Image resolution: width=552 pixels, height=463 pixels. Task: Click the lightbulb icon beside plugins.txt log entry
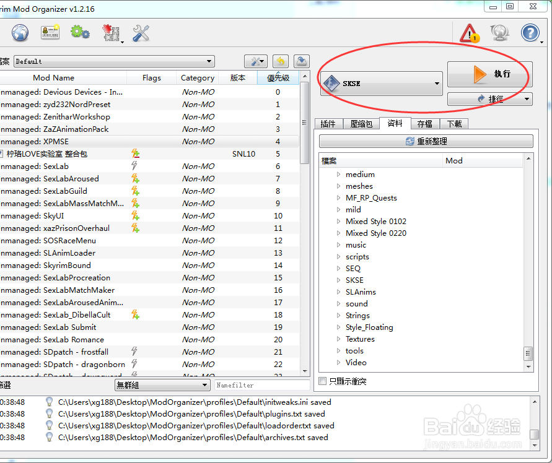pos(50,413)
